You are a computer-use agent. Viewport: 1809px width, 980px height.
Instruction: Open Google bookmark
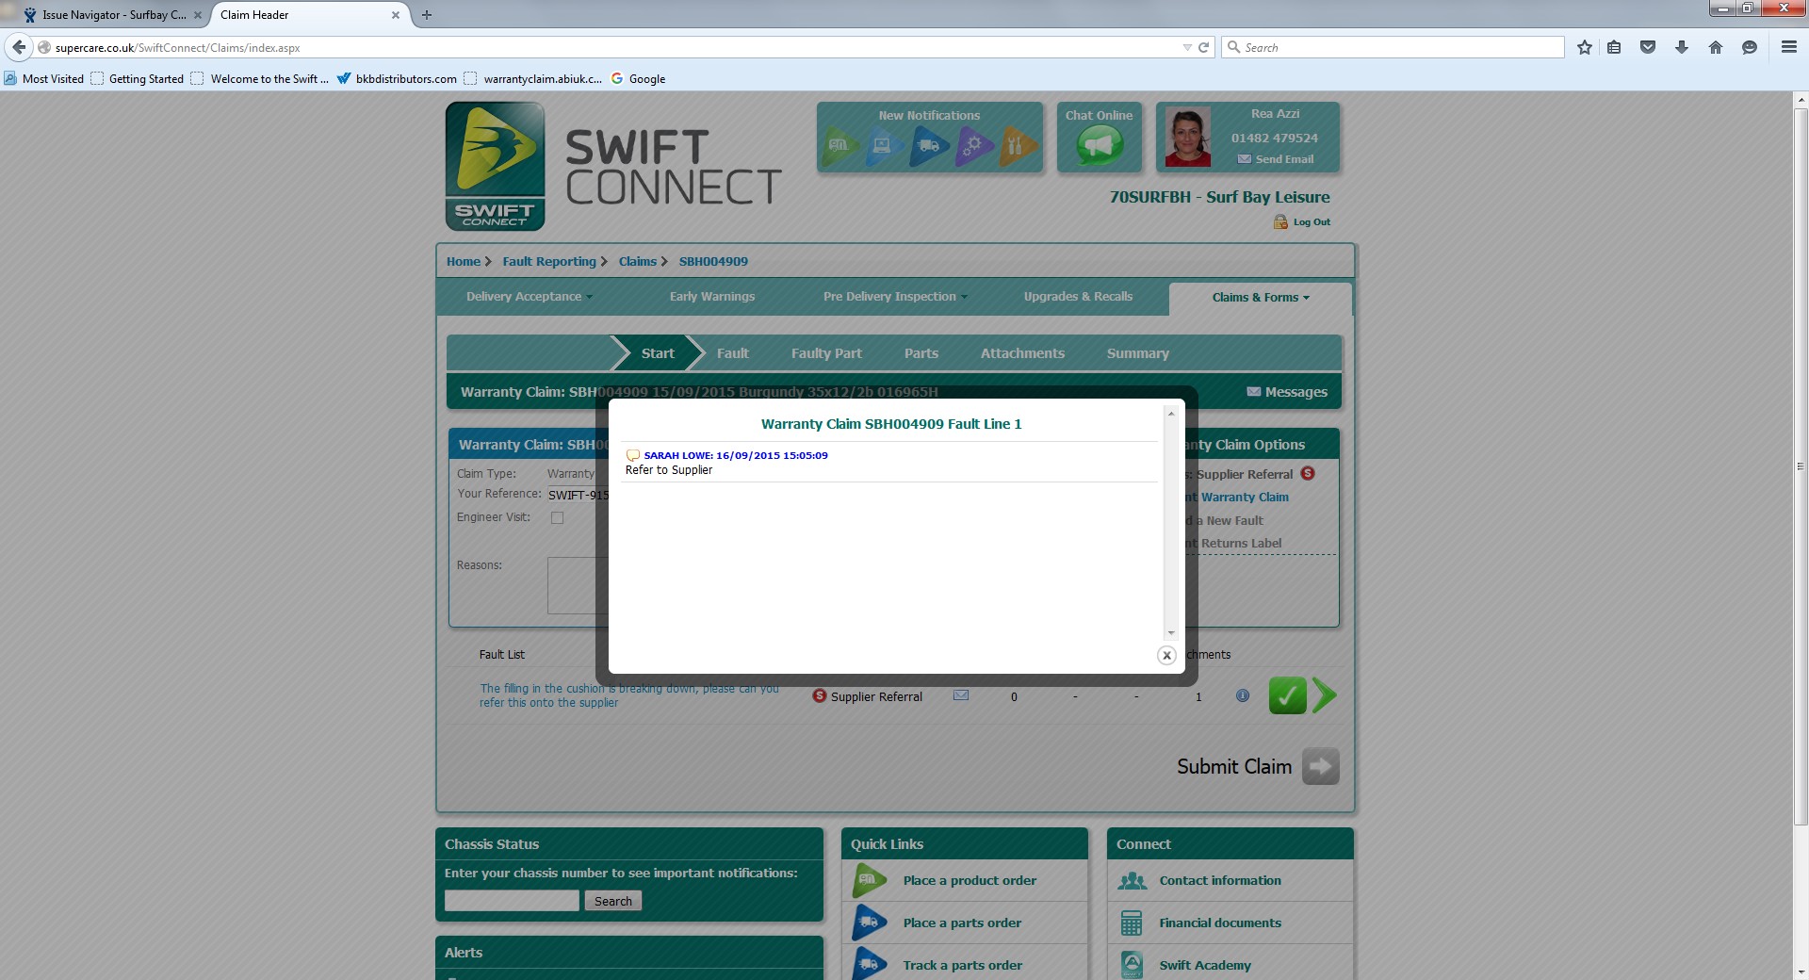point(638,79)
